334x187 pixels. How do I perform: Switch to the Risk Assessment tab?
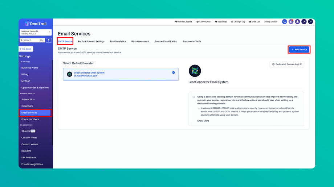coord(140,41)
